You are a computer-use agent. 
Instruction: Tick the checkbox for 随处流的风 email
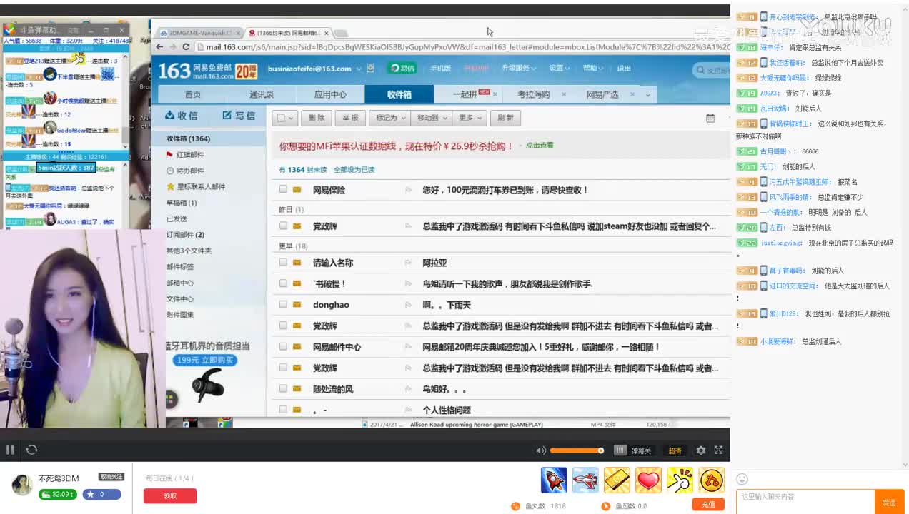(x=283, y=388)
